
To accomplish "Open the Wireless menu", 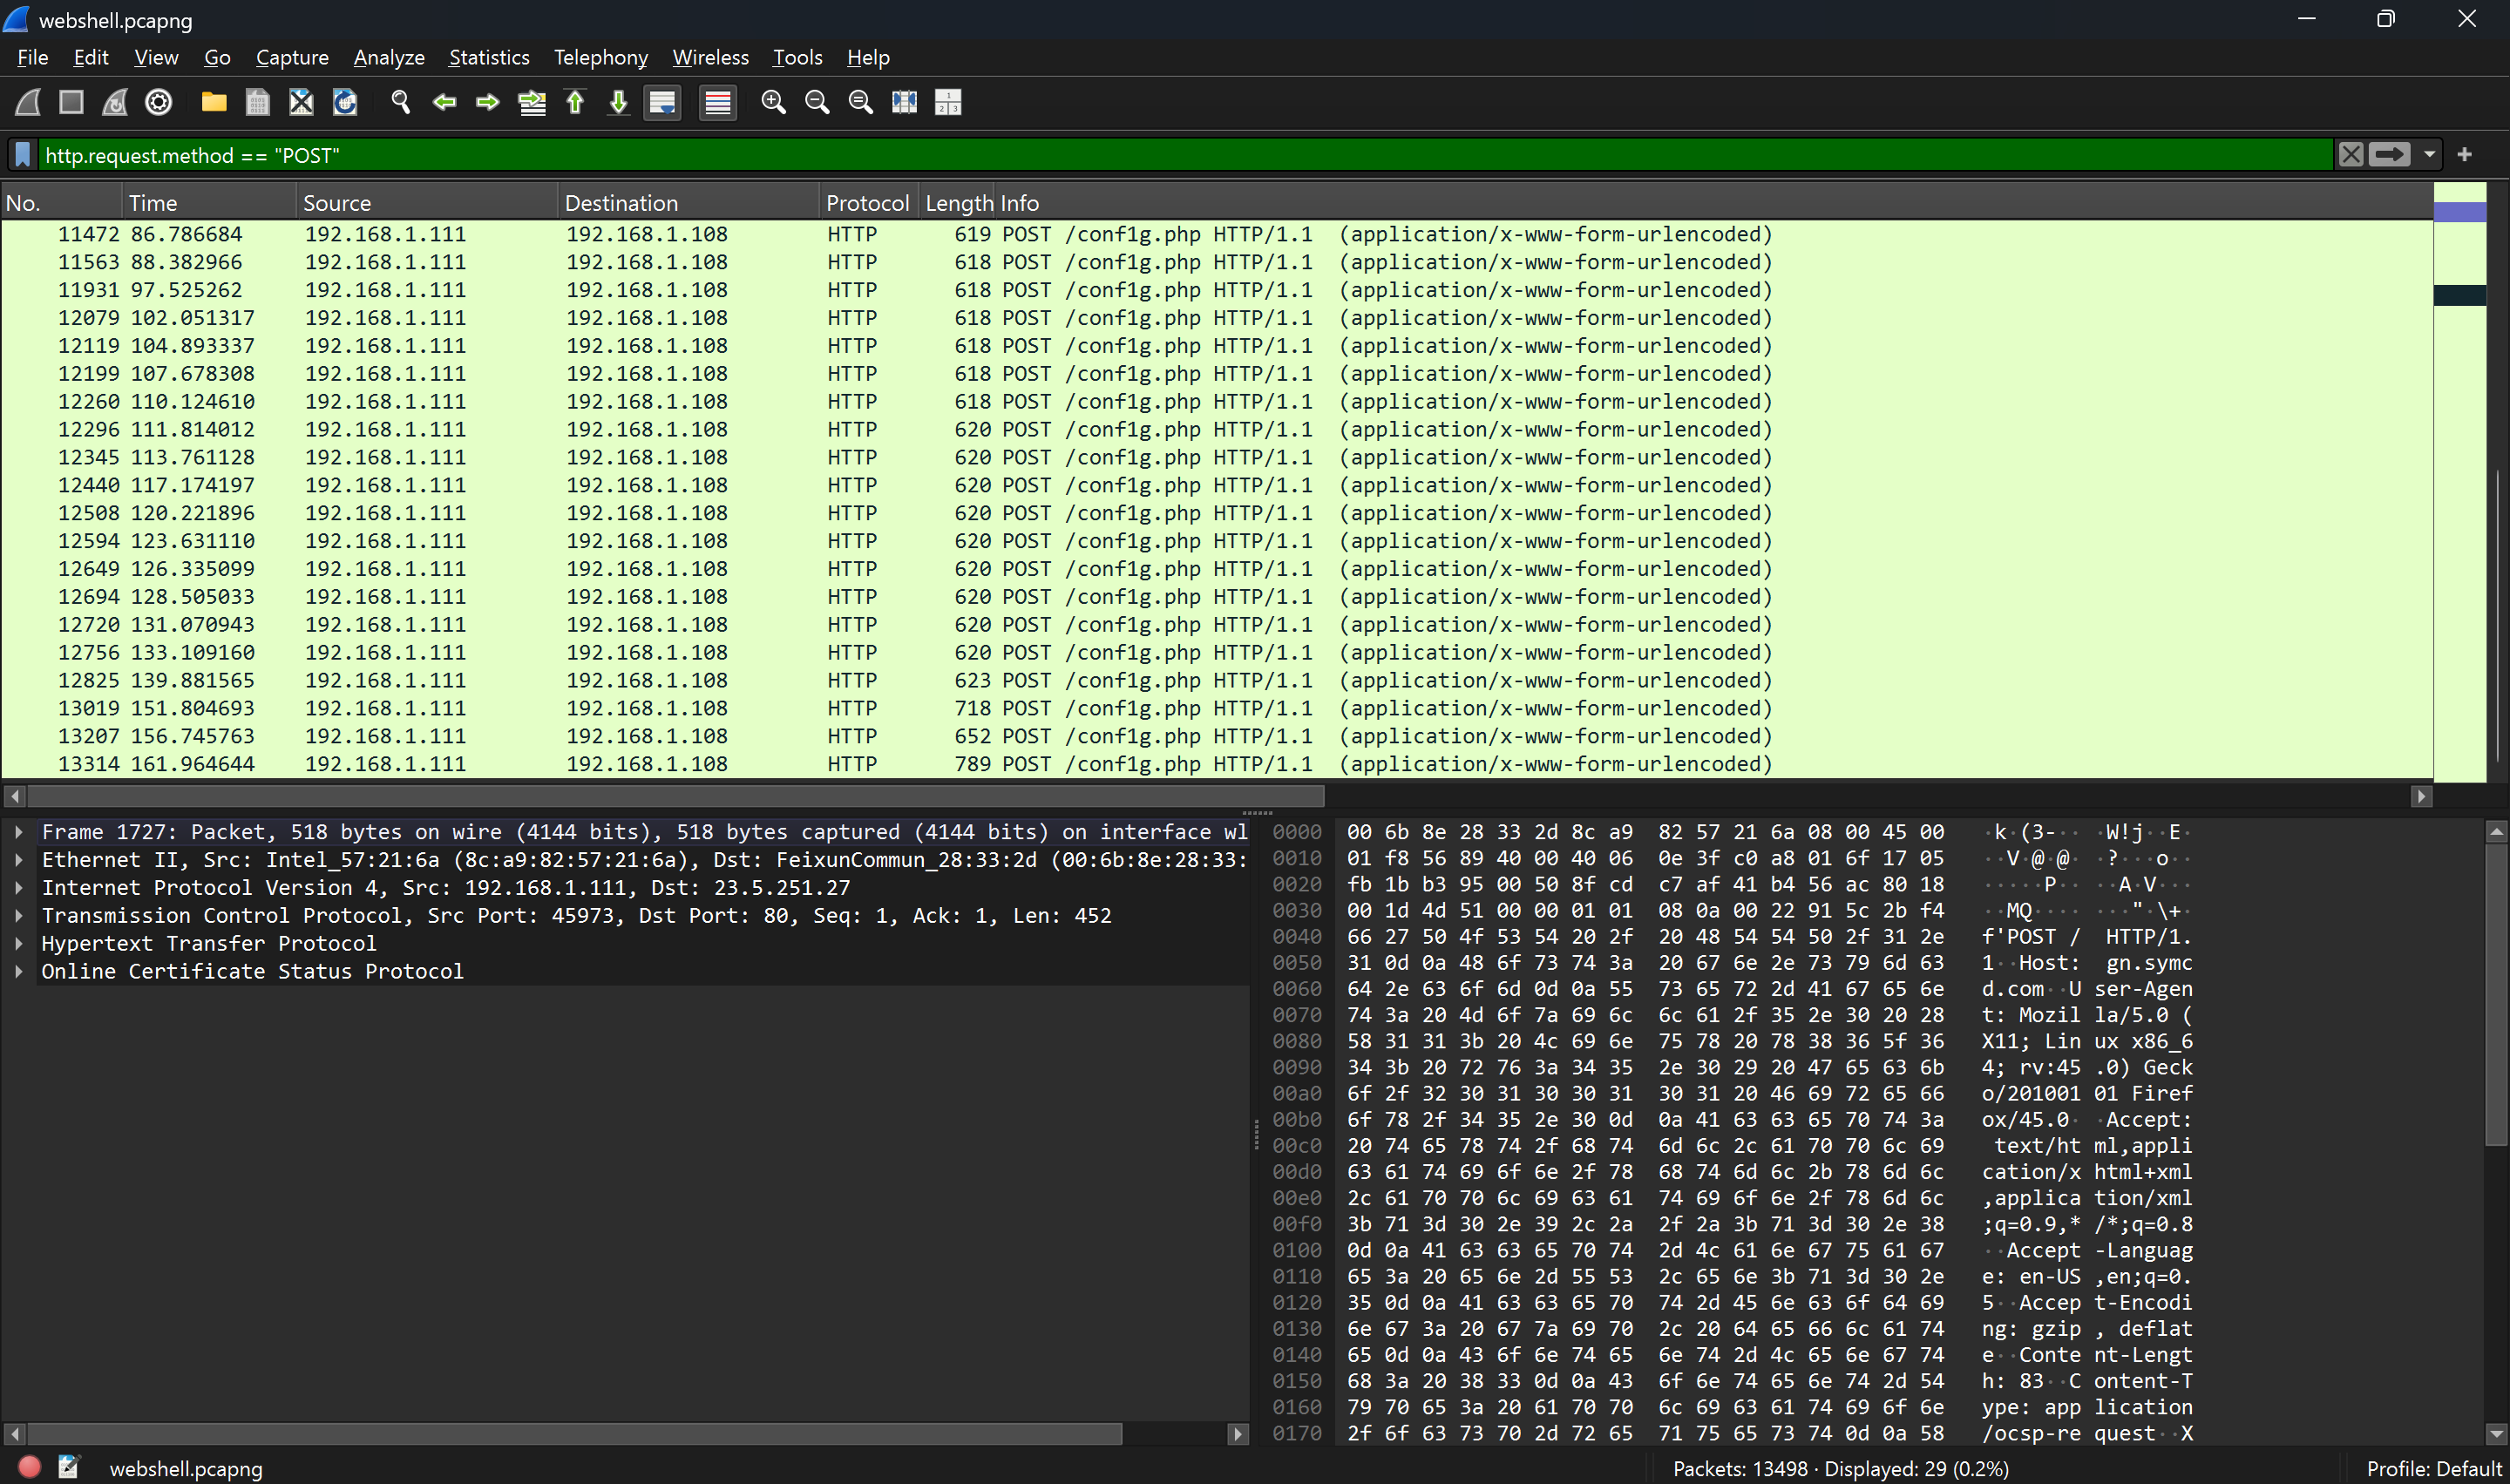I will 711,57.
